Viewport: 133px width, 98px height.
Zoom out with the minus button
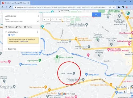tap(128, 92)
